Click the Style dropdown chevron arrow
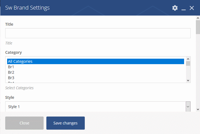The width and height of the screenshot is (200, 134). (x=188, y=107)
